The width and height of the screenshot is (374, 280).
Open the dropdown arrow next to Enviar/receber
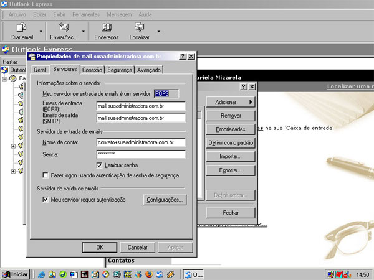[82, 30]
